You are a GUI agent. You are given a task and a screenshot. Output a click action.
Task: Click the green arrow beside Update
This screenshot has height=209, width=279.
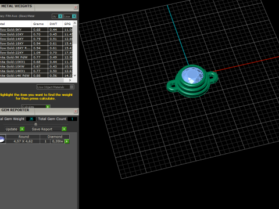[x=22, y=129]
